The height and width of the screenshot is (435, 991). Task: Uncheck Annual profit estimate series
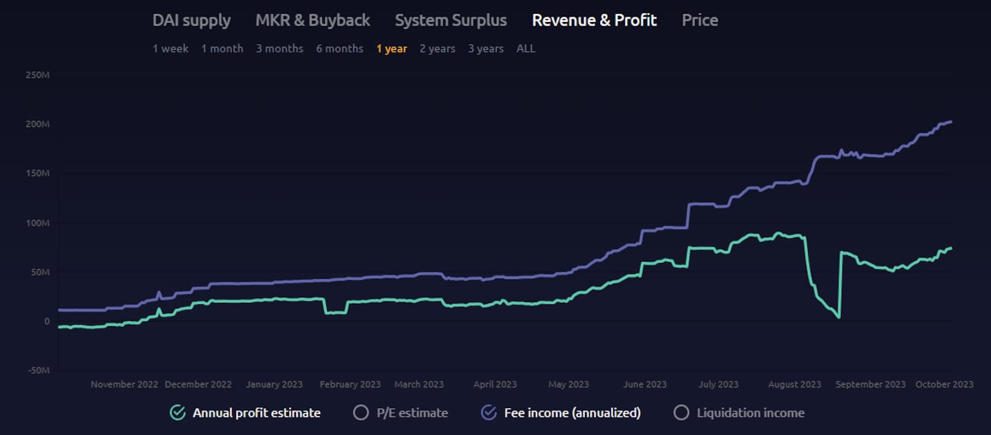(246, 413)
